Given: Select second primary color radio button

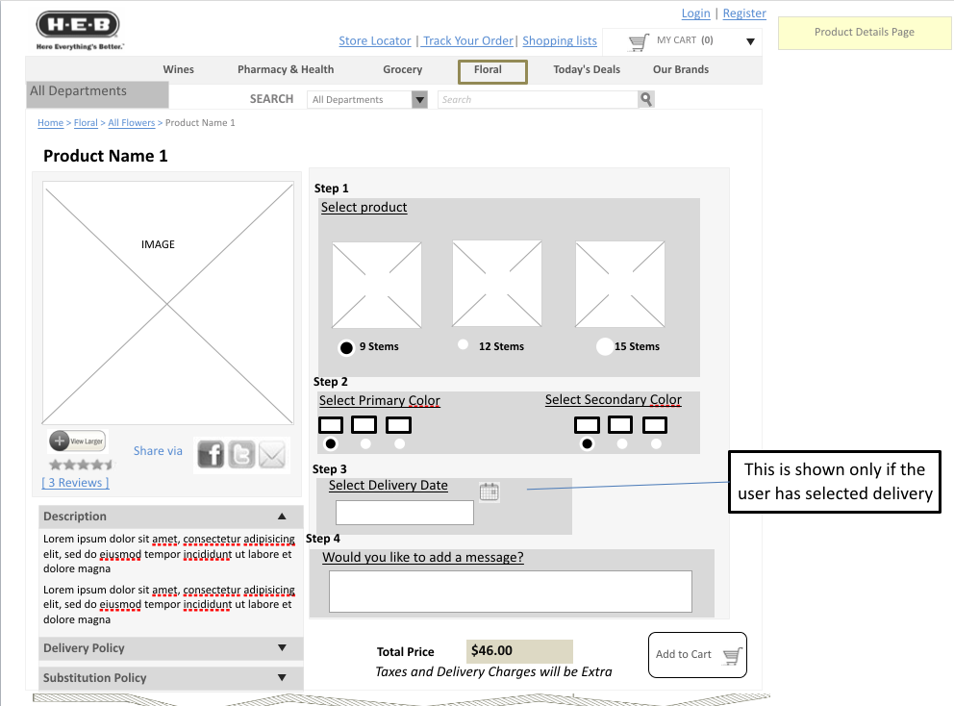Looking at the screenshot, I should coord(365,443).
